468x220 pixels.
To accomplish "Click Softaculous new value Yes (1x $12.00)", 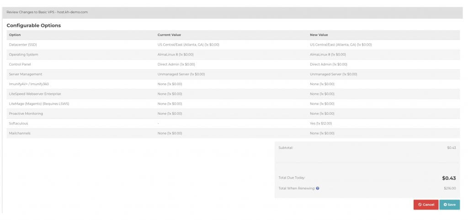I will [x=321, y=123].
